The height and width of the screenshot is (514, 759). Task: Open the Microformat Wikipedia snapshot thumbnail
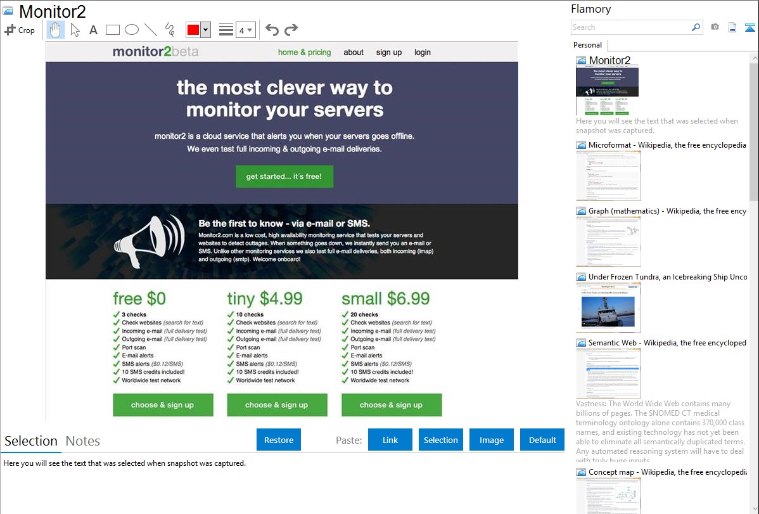608,176
